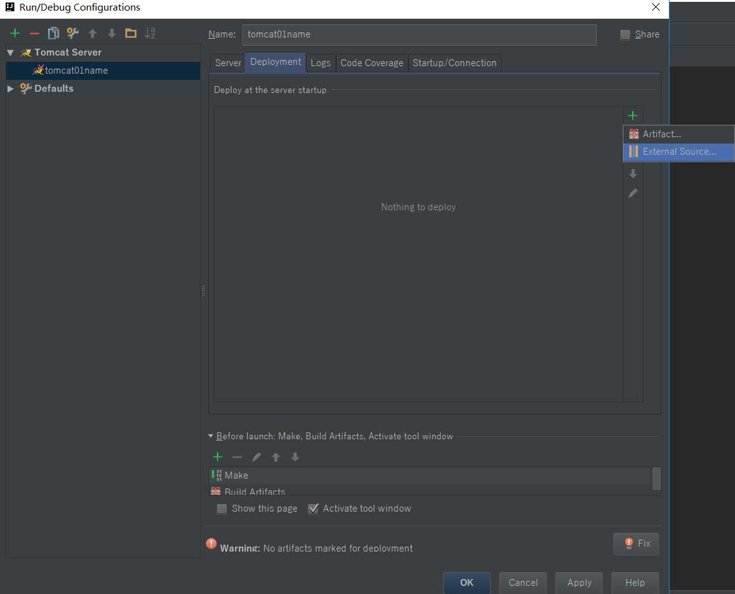Enable Show this page checkbox
Image resolution: width=735 pixels, height=594 pixels.
tap(222, 509)
